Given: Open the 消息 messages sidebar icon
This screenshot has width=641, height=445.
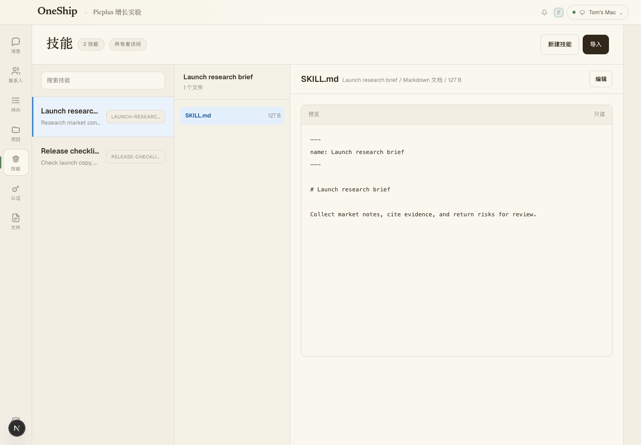Looking at the screenshot, I should click(16, 45).
